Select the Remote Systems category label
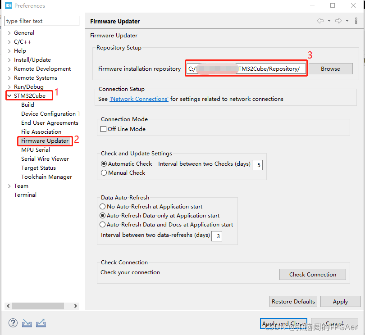365x335 pixels. pyautogui.click(x=36, y=78)
